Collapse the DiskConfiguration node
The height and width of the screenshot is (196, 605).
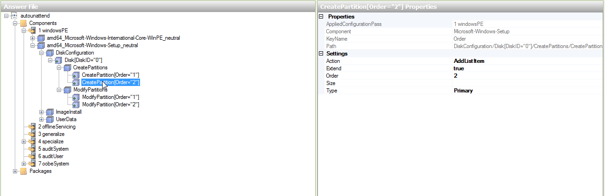[x=41, y=53]
